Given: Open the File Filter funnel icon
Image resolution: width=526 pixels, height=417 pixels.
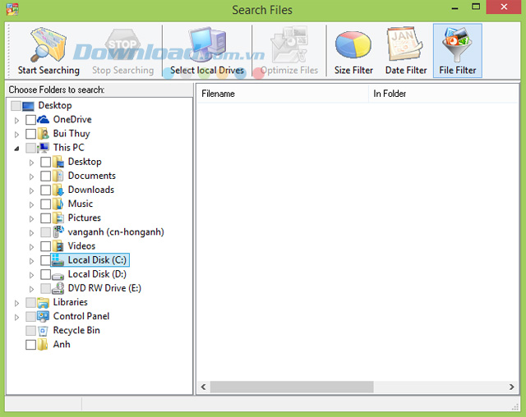Looking at the screenshot, I should [457, 44].
